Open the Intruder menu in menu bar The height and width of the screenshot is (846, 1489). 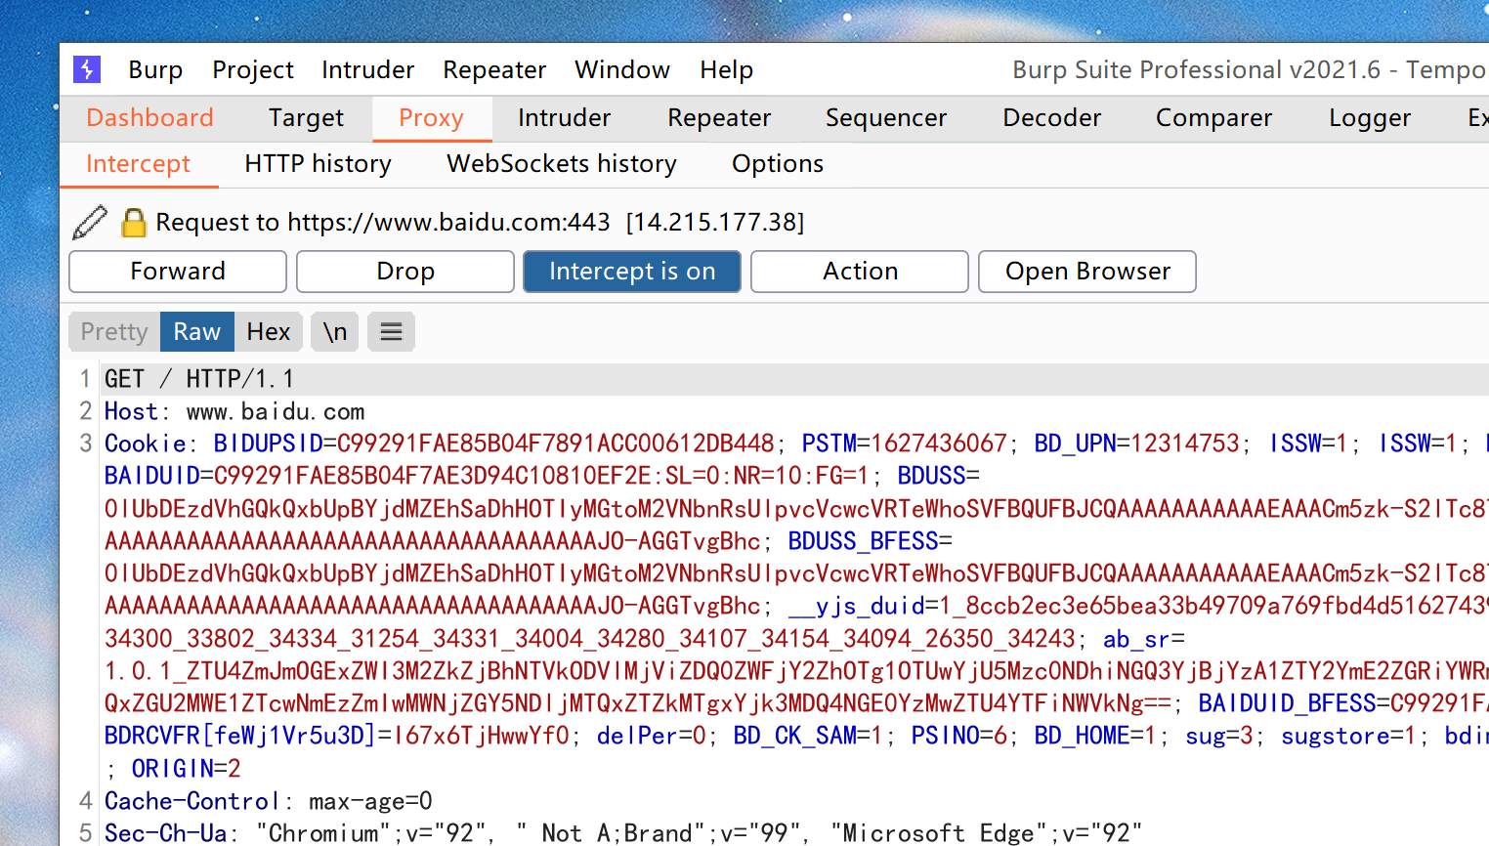tap(367, 70)
